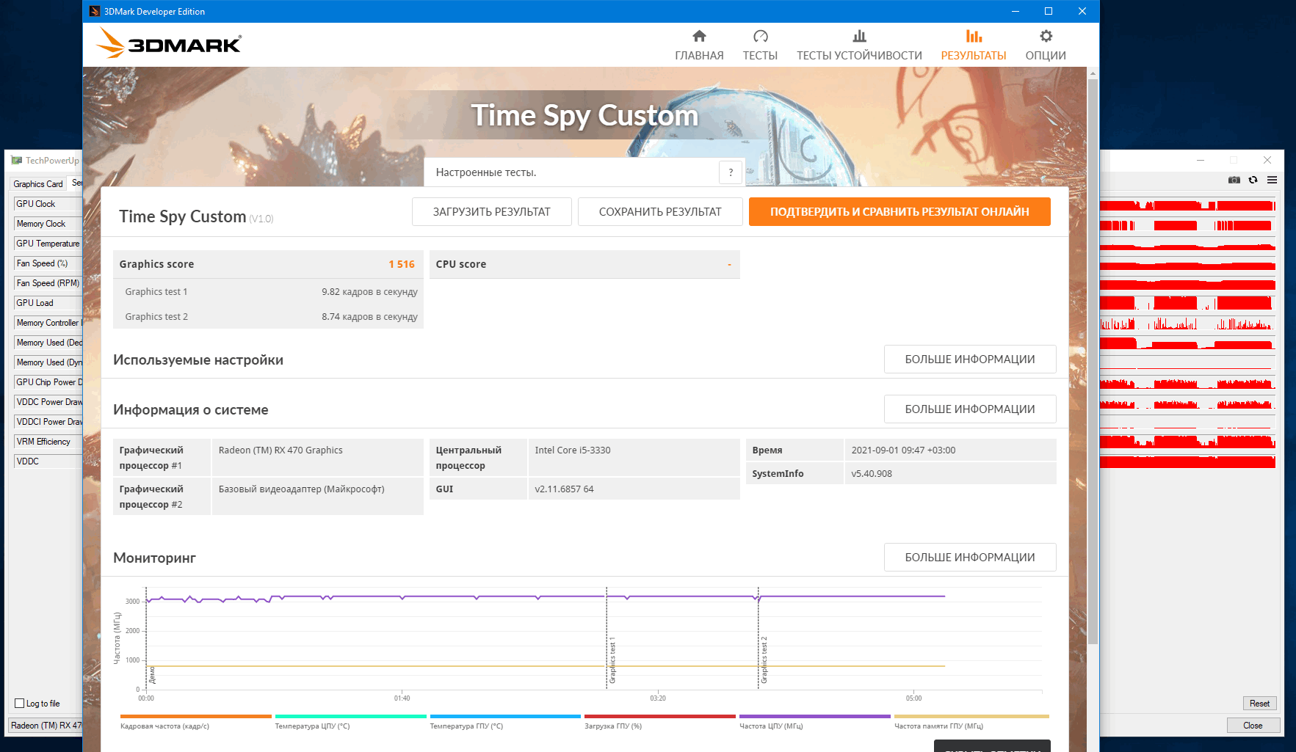Toggle Температура ГПУ legend item
The image size is (1296, 752).
coord(505,722)
